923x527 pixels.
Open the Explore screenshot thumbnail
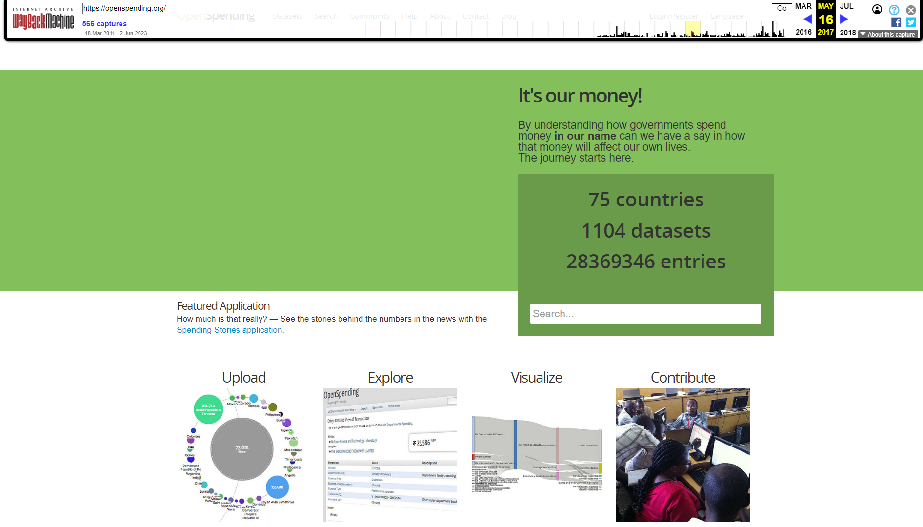[390, 455]
